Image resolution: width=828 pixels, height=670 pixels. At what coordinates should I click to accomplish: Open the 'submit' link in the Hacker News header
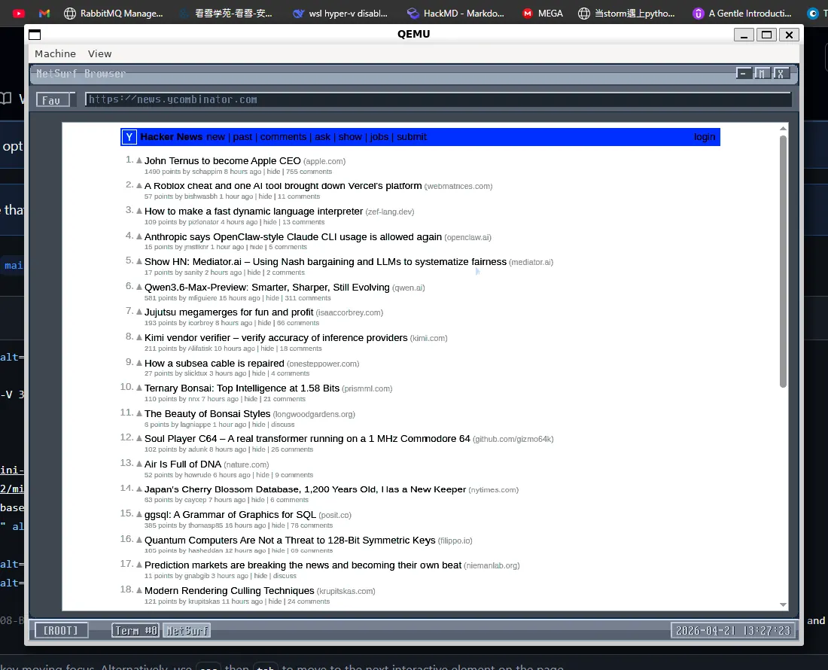[x=411, y=137]
